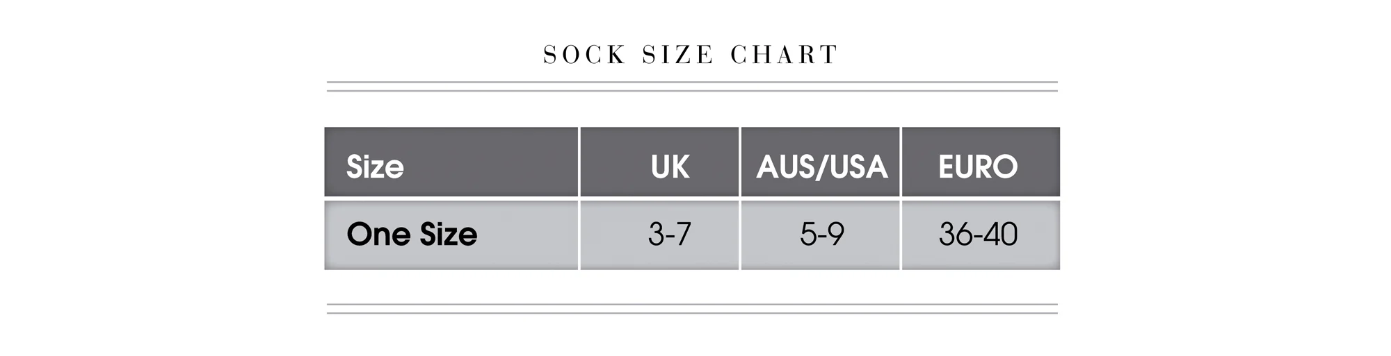The image size is (1391, 356).
Task: Click the word SOCK in the title
Action: pos(584,55)
